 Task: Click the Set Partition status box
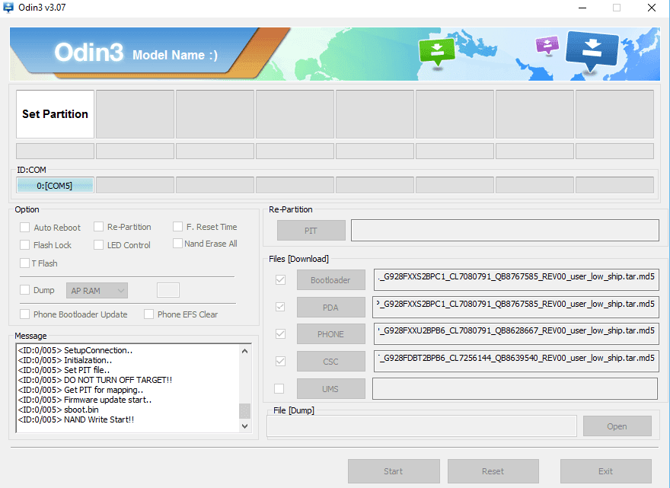click(55, 114)
